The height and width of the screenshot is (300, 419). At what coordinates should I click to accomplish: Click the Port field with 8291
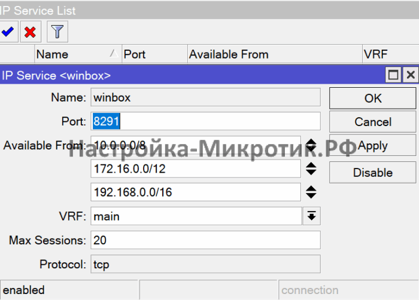click(x=205, y=121)
